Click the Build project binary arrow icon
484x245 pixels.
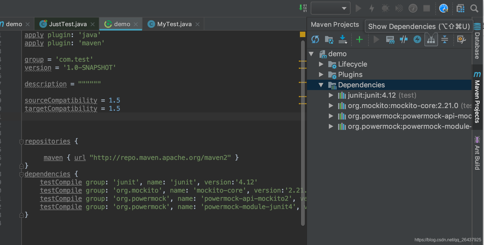click(x=303, y=8)
